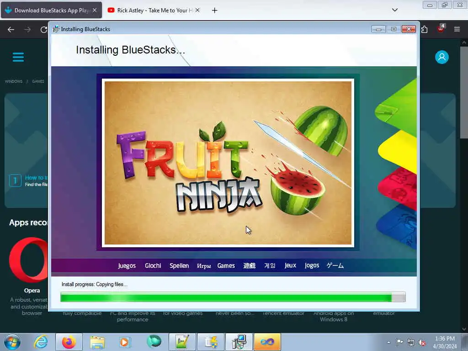The height and width of the screenshot is (351, 468).
Task: Open the Windows Start menu orb
Action: coord(12,342)
